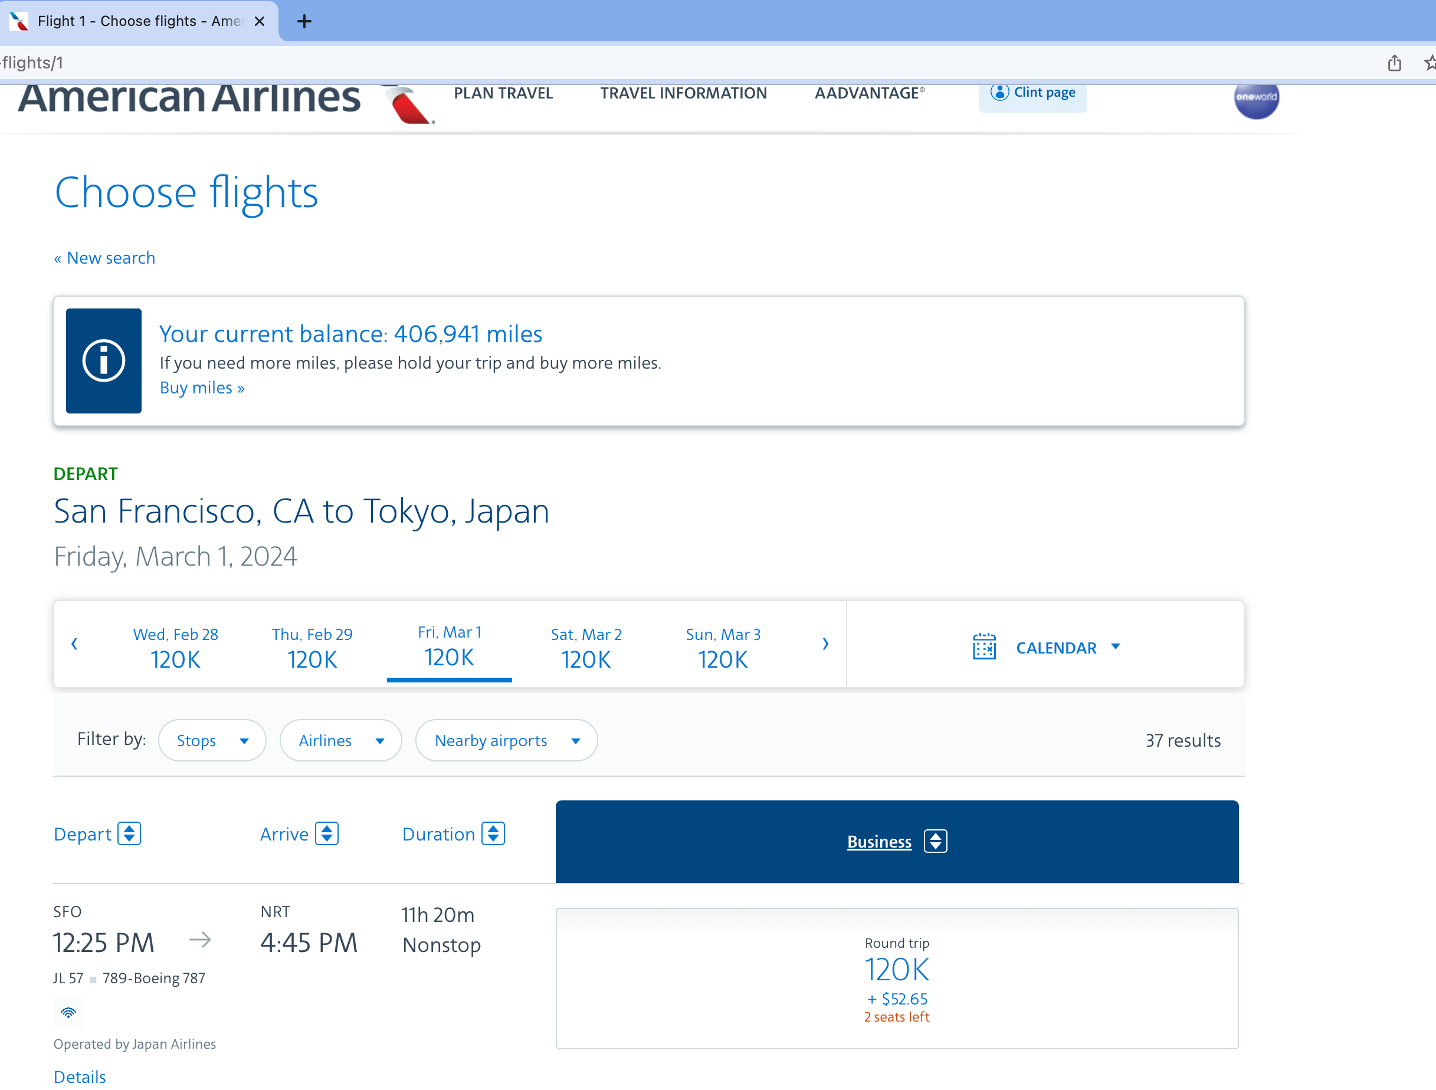Open the Stops filter dropdown
This screenshot has width=1436, height=1090.
212,740
